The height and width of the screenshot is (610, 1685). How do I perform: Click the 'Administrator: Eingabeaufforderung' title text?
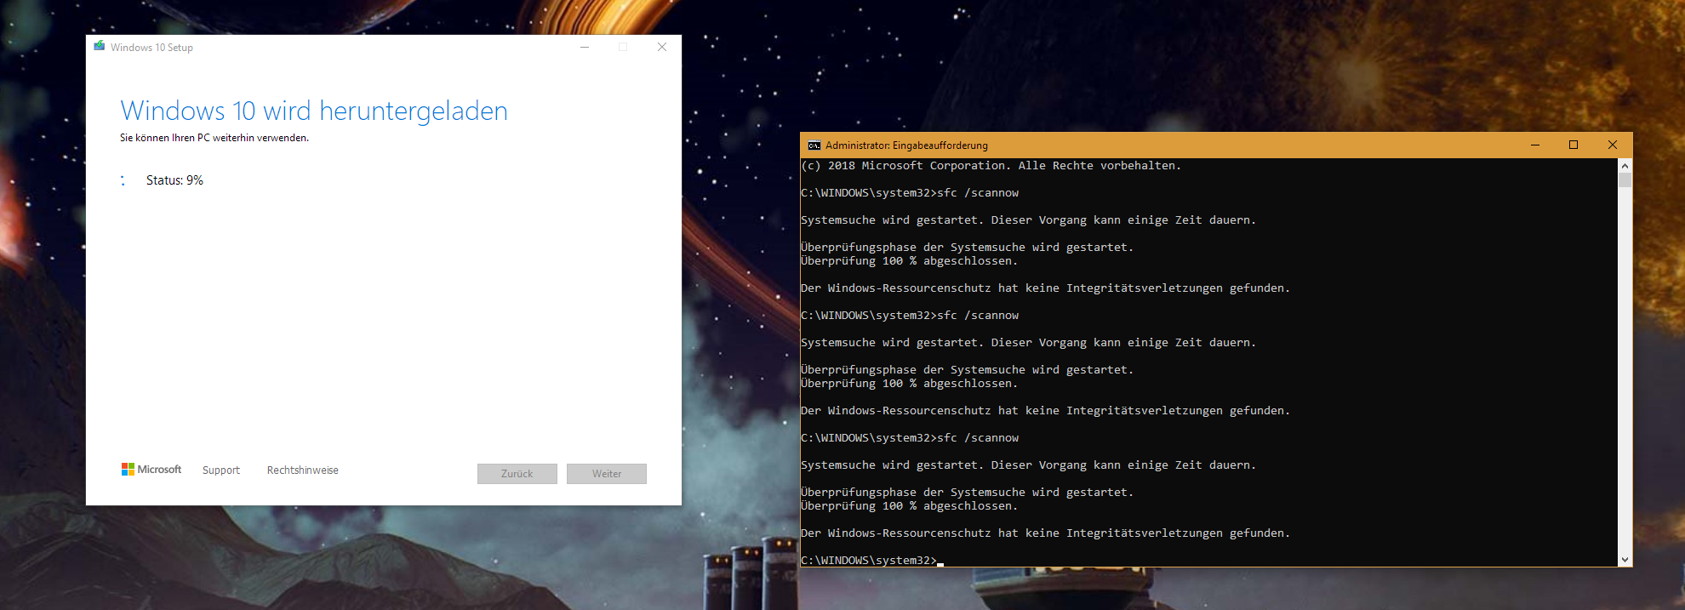tap(906, 145)
